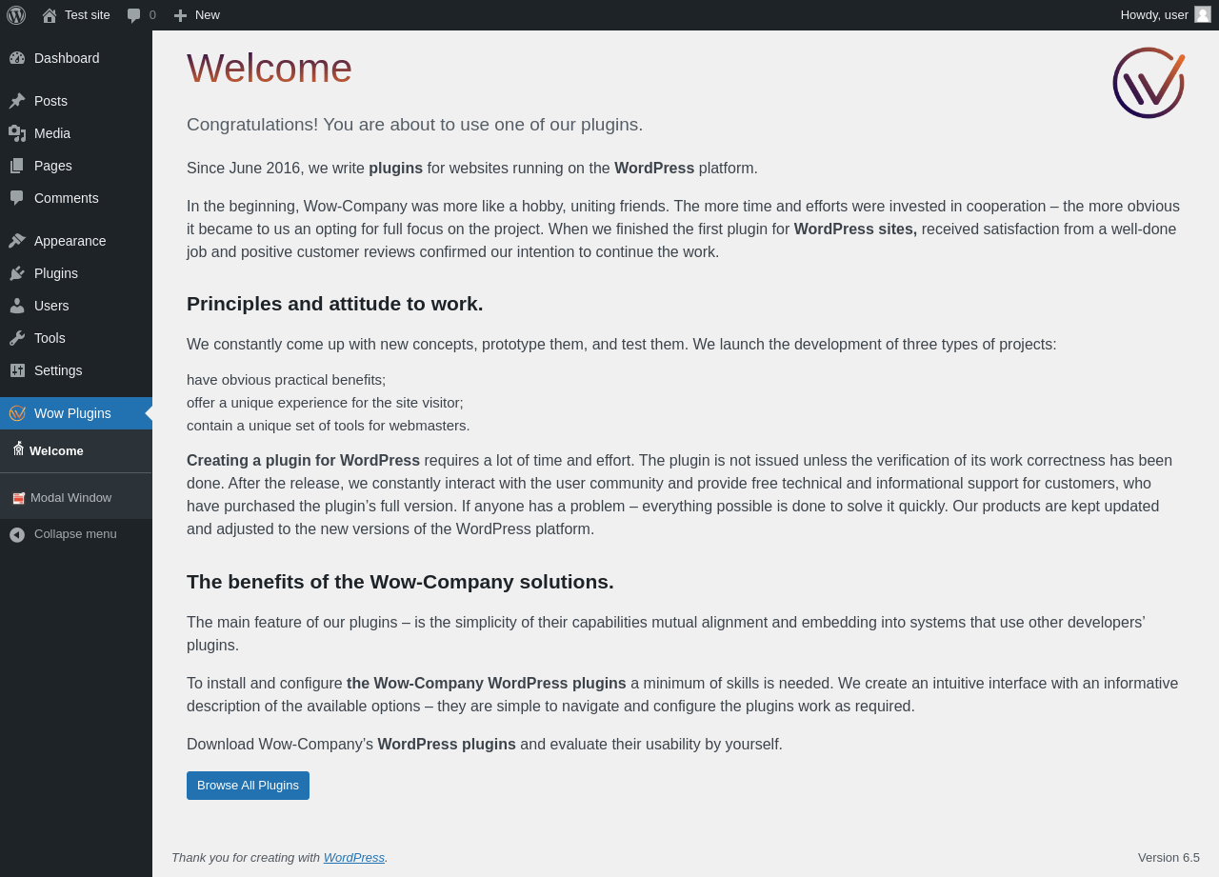Follow the WordPress footer link
Image resolution: width=1219 pixels, height=877 pixels.
(353, 858)
